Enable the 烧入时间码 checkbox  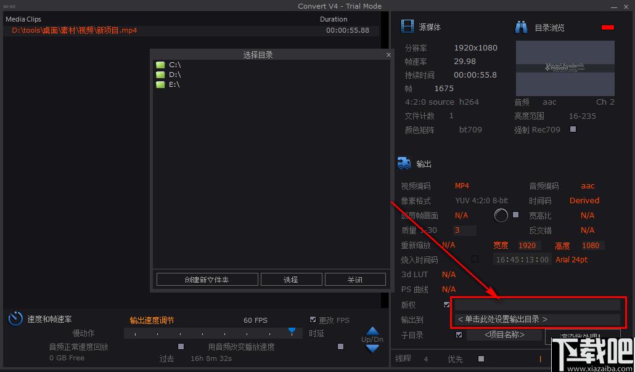pyautogui.click(x=475, y=259)
